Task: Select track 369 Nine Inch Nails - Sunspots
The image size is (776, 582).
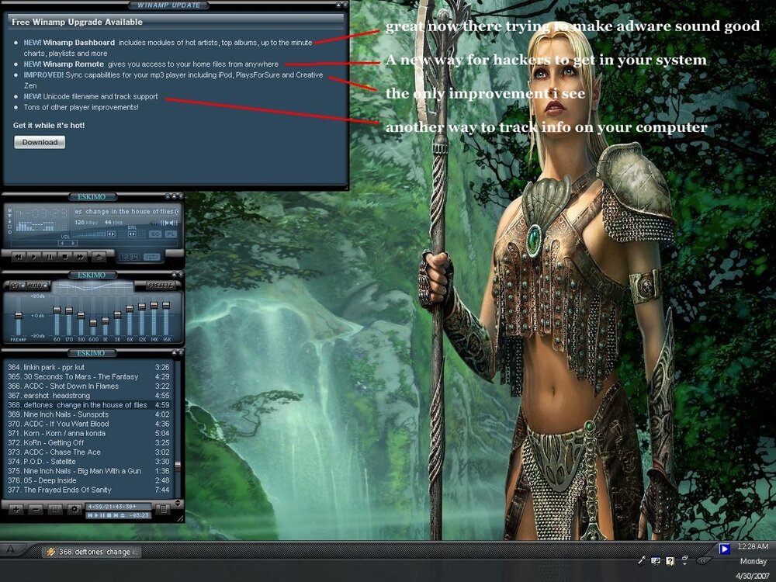Action: [88, 414]
